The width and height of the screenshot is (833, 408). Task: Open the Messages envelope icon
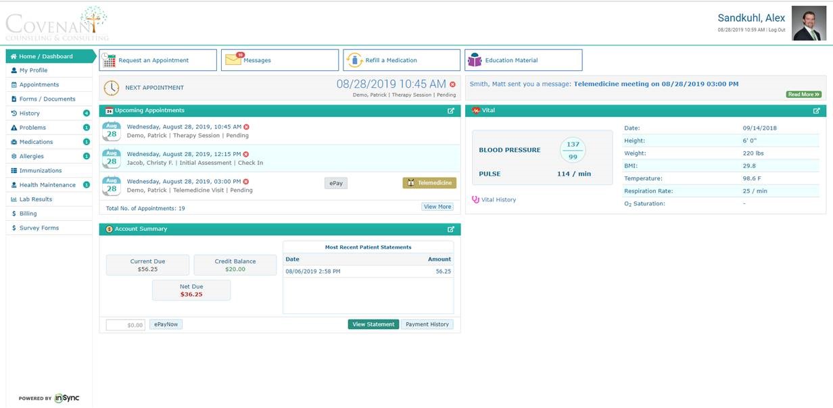tap(233, 60)
